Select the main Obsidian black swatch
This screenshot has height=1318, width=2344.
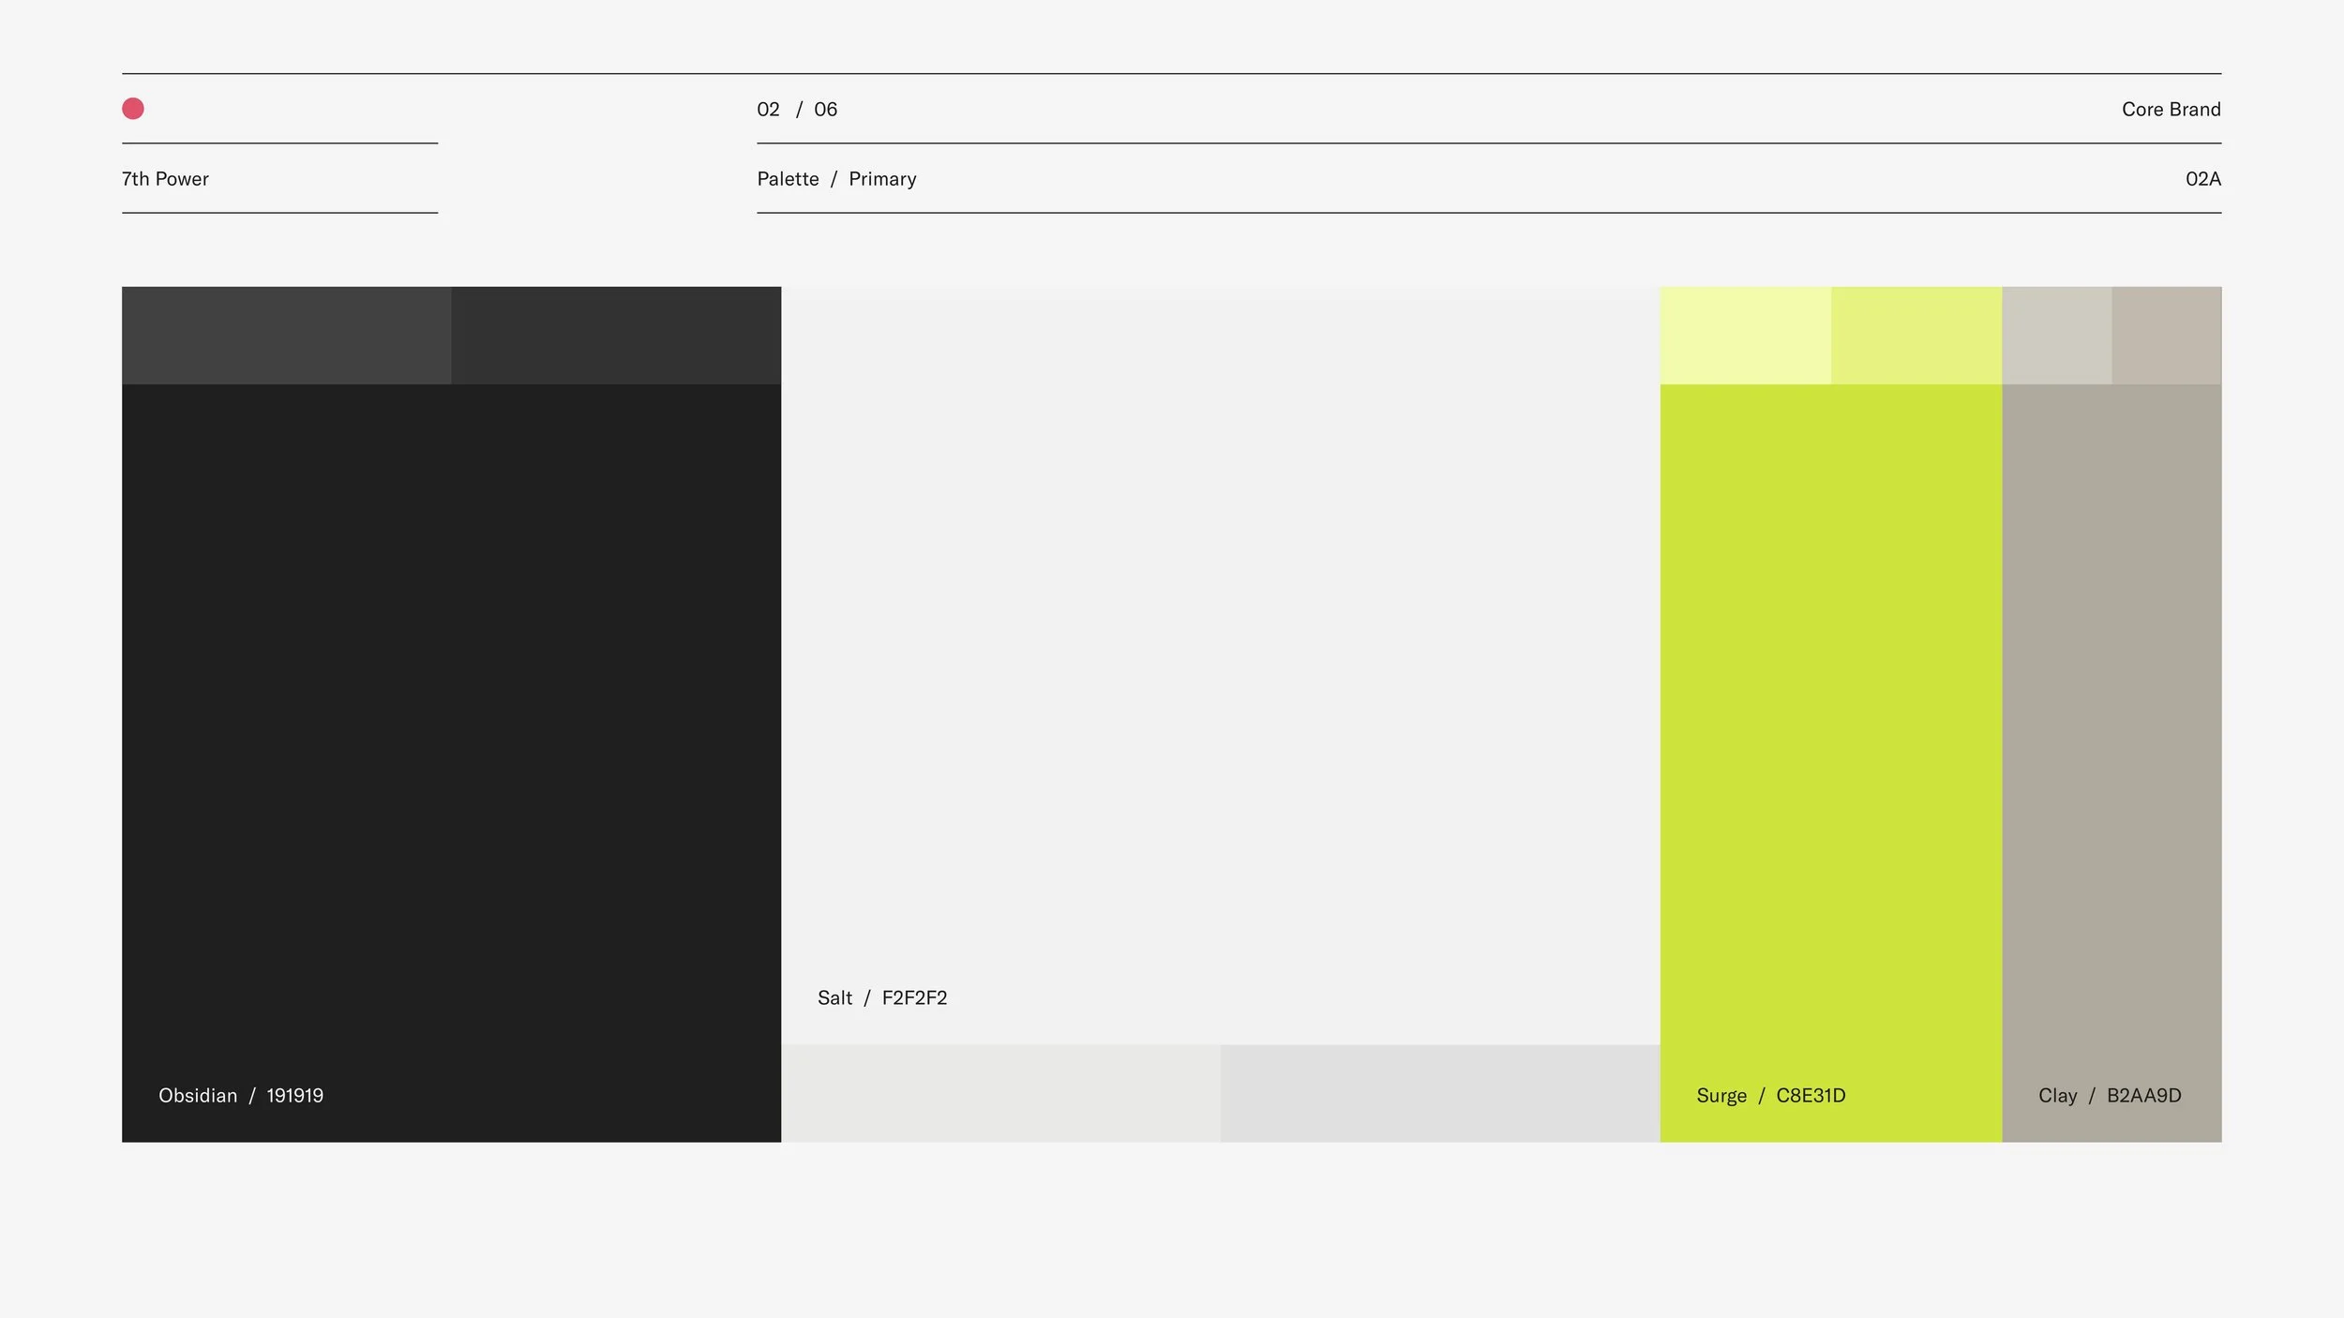[x=451, y=712]
